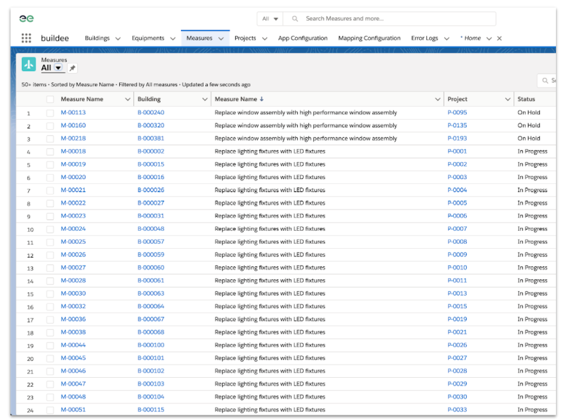The height and width of the screenshot is (419, 566).
Task: Open measure record M-00160
Action: click(x=73, y=125)
